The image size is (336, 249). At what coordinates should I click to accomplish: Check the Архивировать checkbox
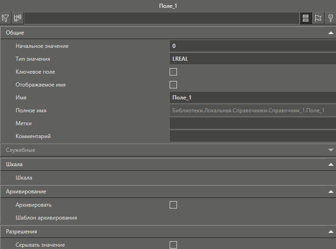173,205
